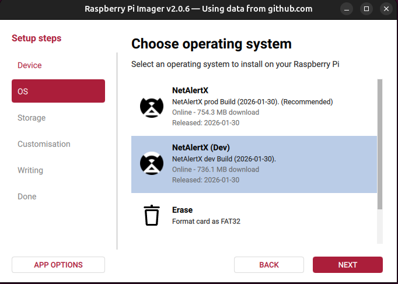
Task: Click the 'Setup steps' sidebar heading
Action: (x=36, y=38)
